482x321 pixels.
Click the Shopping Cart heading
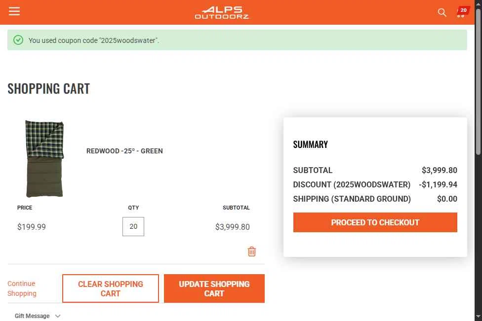click(x=48, y=89)
